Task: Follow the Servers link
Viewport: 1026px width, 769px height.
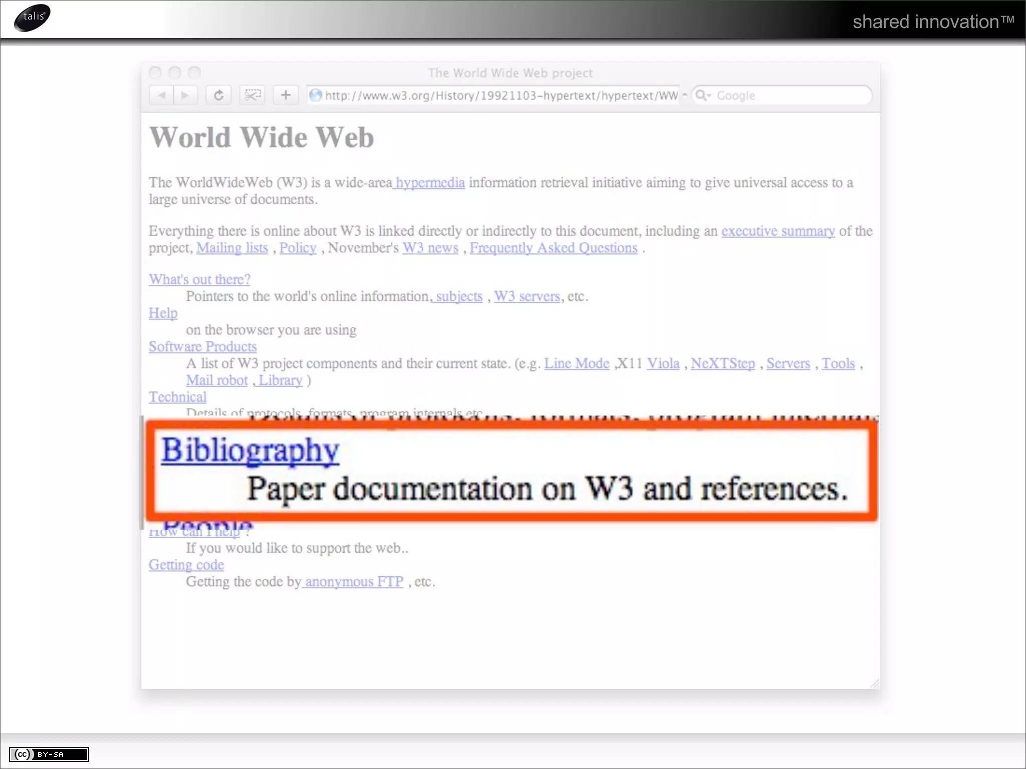Action: point(788,363)
